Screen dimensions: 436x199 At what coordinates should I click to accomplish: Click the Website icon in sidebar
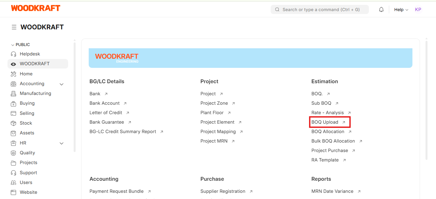[x=13, y=192]
